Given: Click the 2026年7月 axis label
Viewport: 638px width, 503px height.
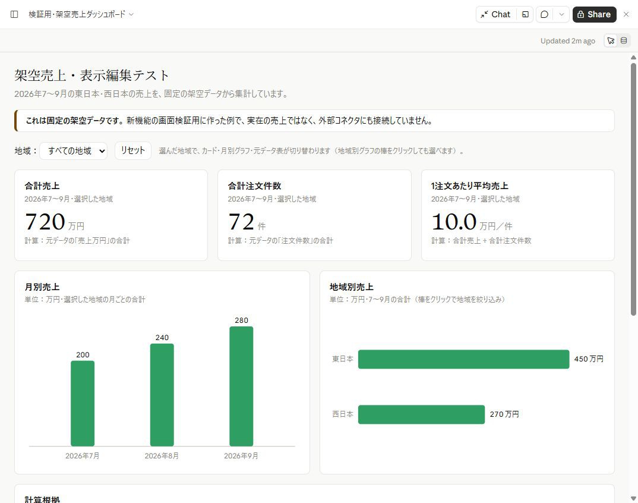Looking at the screenshot, I should (83, 456).
